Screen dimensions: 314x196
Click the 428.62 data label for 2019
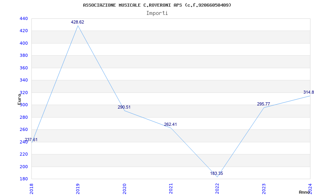coord(77,22)
